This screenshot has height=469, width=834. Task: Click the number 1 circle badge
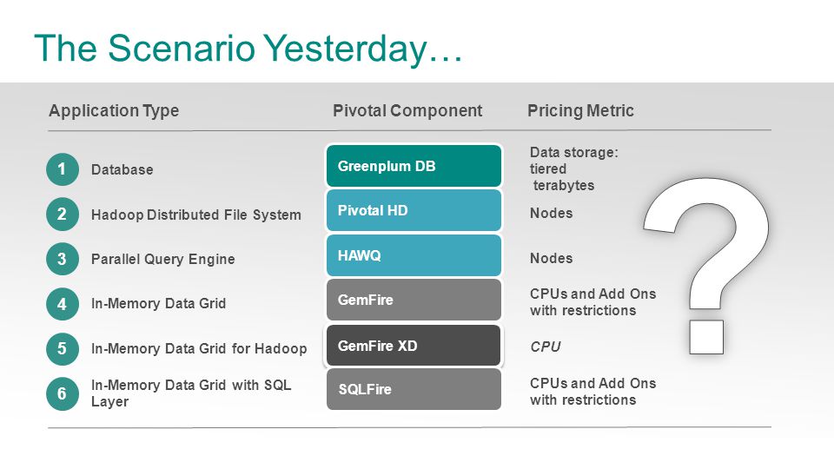[x=63, y=169]
